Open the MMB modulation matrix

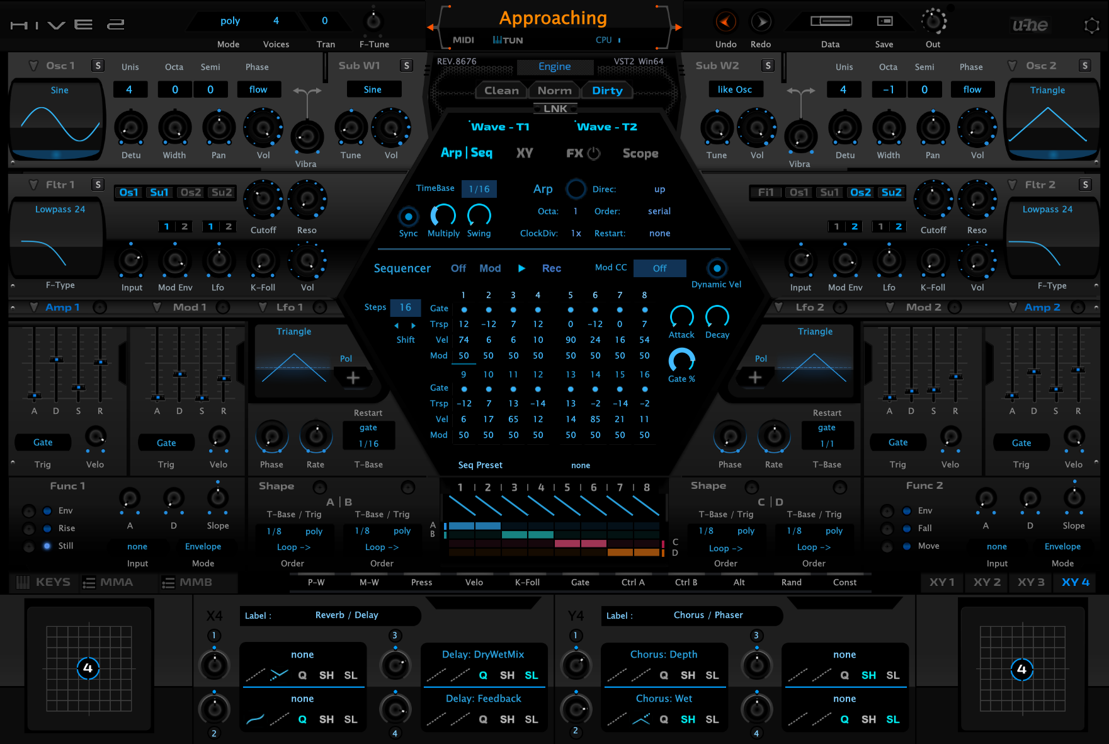point(187,583)
